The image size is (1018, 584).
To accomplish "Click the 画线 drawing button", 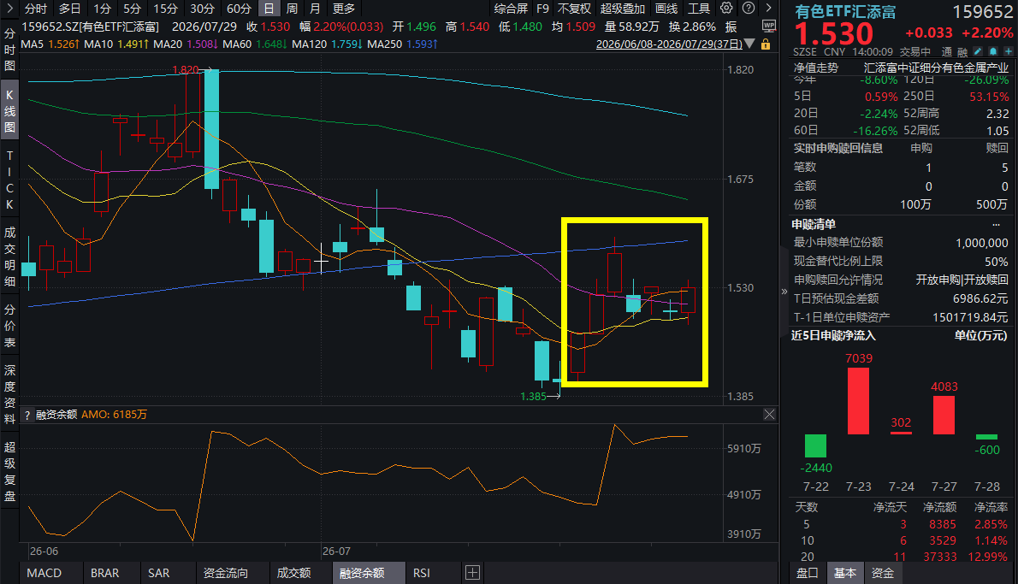I will pyautogui.click(x=666, y=9).
